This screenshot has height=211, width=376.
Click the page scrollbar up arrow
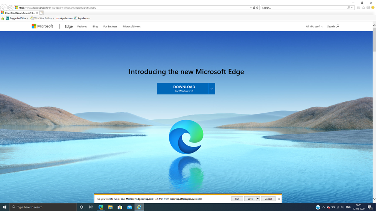[x=374, y=25]
